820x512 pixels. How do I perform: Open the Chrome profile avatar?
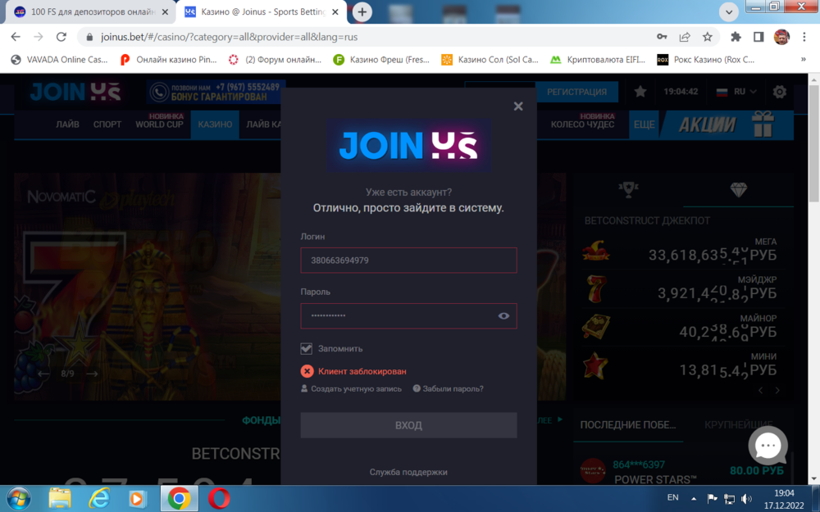[781, 37]
